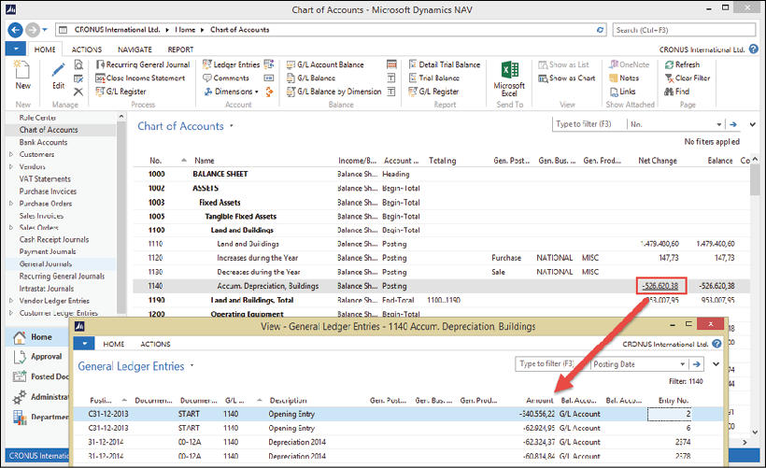The width and height of the screenshot is (766, 468).
Task: Refresh the page
Action: pyautogui.click(x=683, y=64)
